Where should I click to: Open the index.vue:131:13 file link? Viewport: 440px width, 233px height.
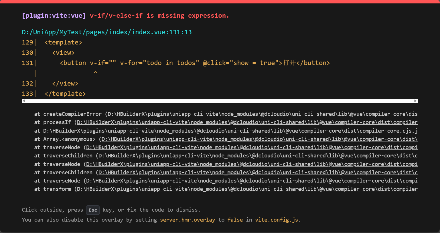click(x=111, y=32)
